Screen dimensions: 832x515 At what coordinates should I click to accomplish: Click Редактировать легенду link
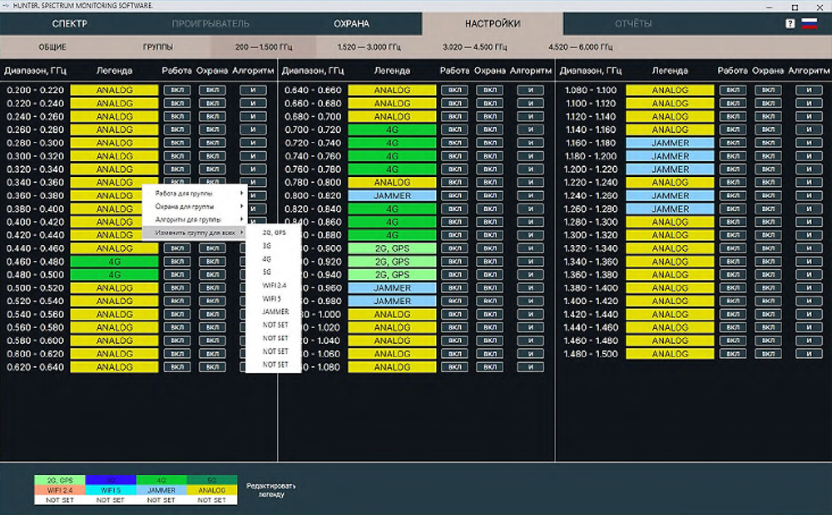(x=270, y=490)
